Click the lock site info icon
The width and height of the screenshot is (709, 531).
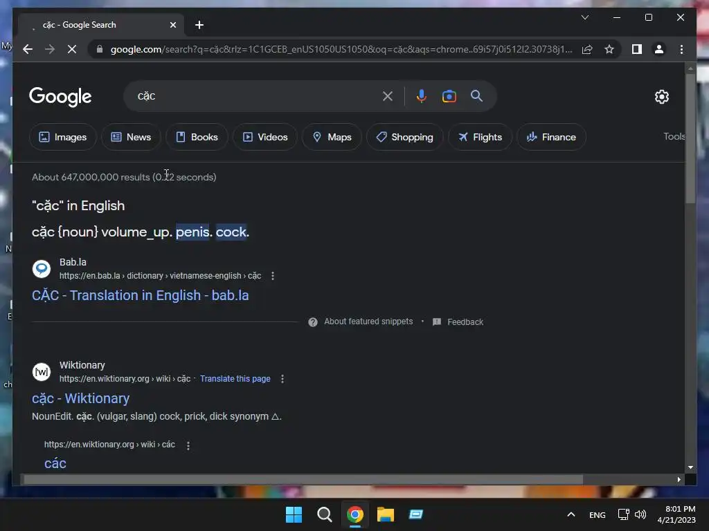[100, 49]
